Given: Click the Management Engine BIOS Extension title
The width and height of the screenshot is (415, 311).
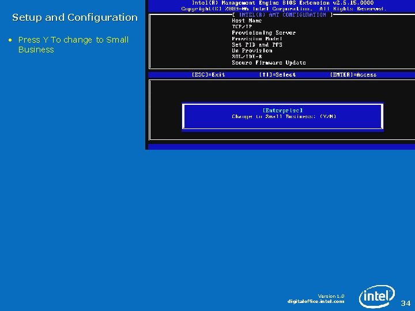Looking at the screenshot, I should 282,3.
